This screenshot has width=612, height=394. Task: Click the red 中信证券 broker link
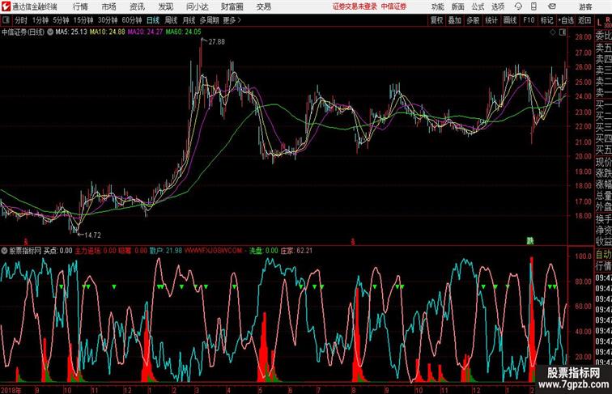click(393, 6)
